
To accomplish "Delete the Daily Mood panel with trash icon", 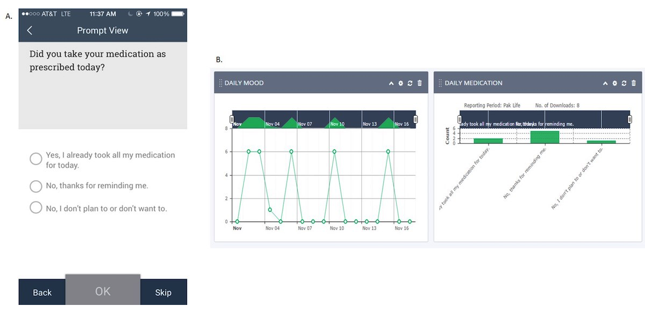I will (x=420, y=83).
